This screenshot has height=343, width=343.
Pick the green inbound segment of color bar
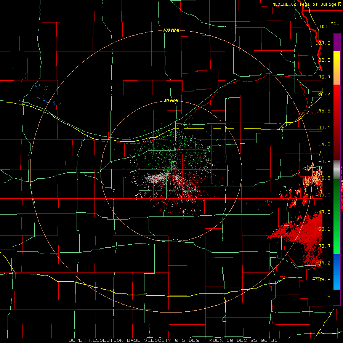tap(337, 216)
